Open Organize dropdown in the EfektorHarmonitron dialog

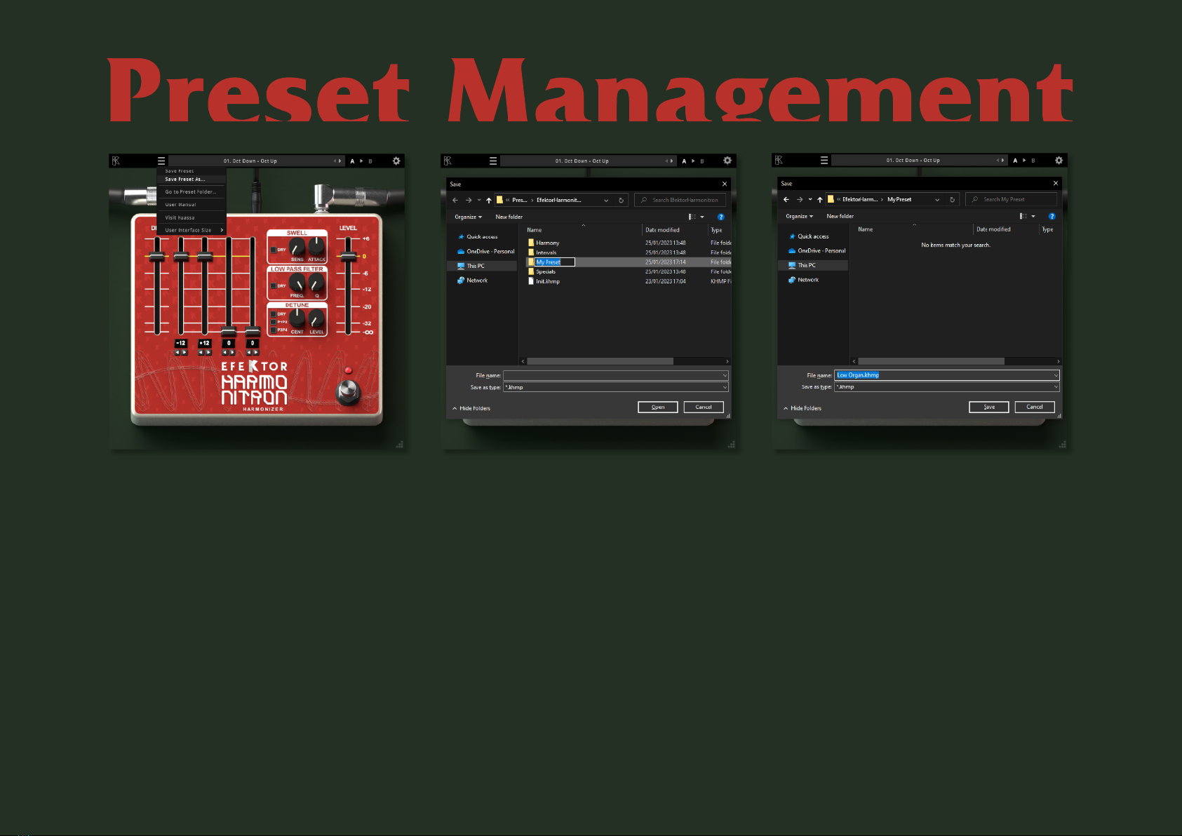(x=468, y=217)
